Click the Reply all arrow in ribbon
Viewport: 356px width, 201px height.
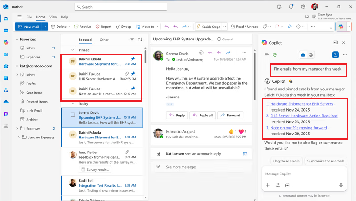[x=175, y=27]
